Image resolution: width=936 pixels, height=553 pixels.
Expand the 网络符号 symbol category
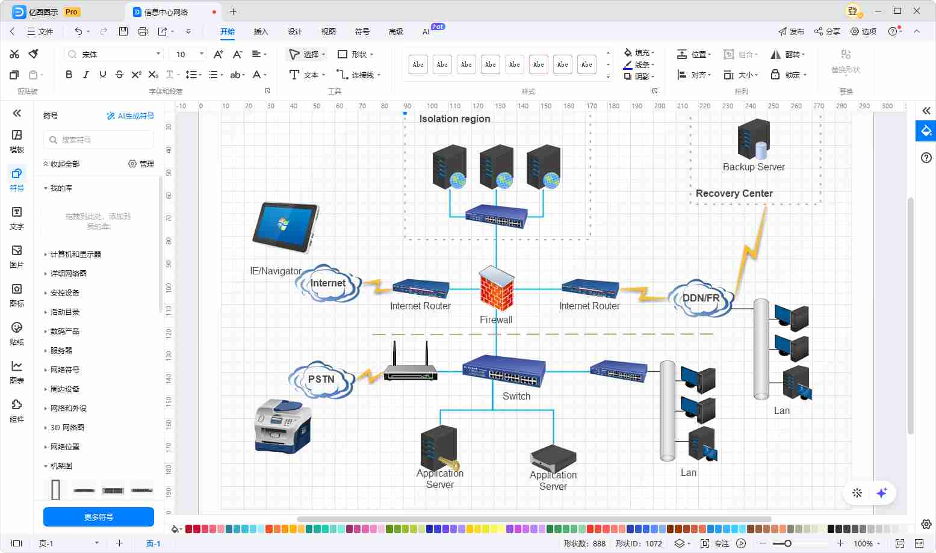pos(64,369)
